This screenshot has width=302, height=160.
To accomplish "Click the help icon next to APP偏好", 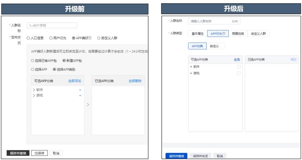I will pyautogui.click(x=90, y=38).
